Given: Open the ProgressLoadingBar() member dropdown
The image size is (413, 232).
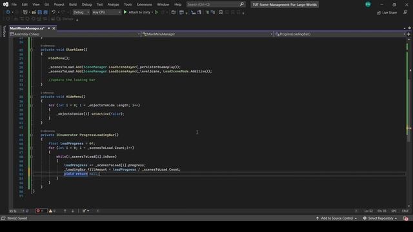Looking at the screenshot, I should pos(340,34).
